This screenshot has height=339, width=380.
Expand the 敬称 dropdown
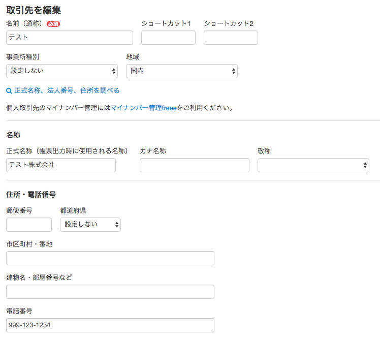click(x=313, y=165)
